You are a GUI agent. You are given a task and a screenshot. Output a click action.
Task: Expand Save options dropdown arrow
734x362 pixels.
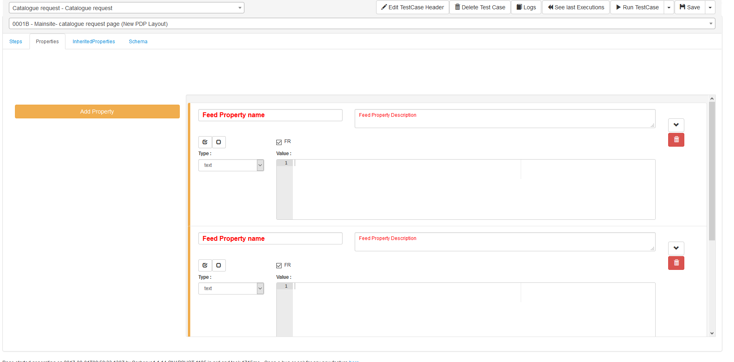710,7
